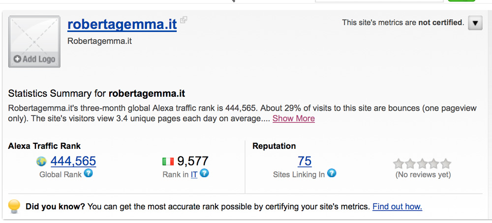Open the 444,565 global rank link
Screen dimensions: 492x223
[73, 161]
